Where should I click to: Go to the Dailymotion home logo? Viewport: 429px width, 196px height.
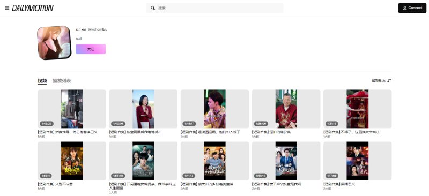coord(33,8)
